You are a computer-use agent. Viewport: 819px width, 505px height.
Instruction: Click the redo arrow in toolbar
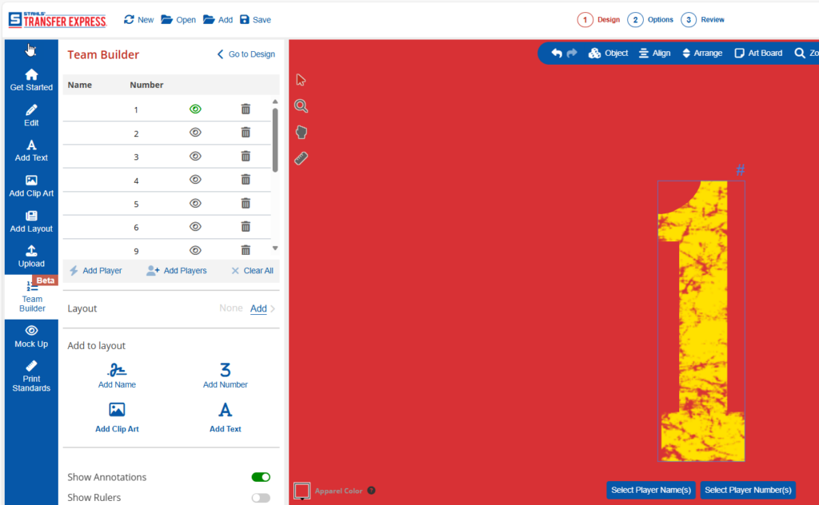(x=572, y=54)
